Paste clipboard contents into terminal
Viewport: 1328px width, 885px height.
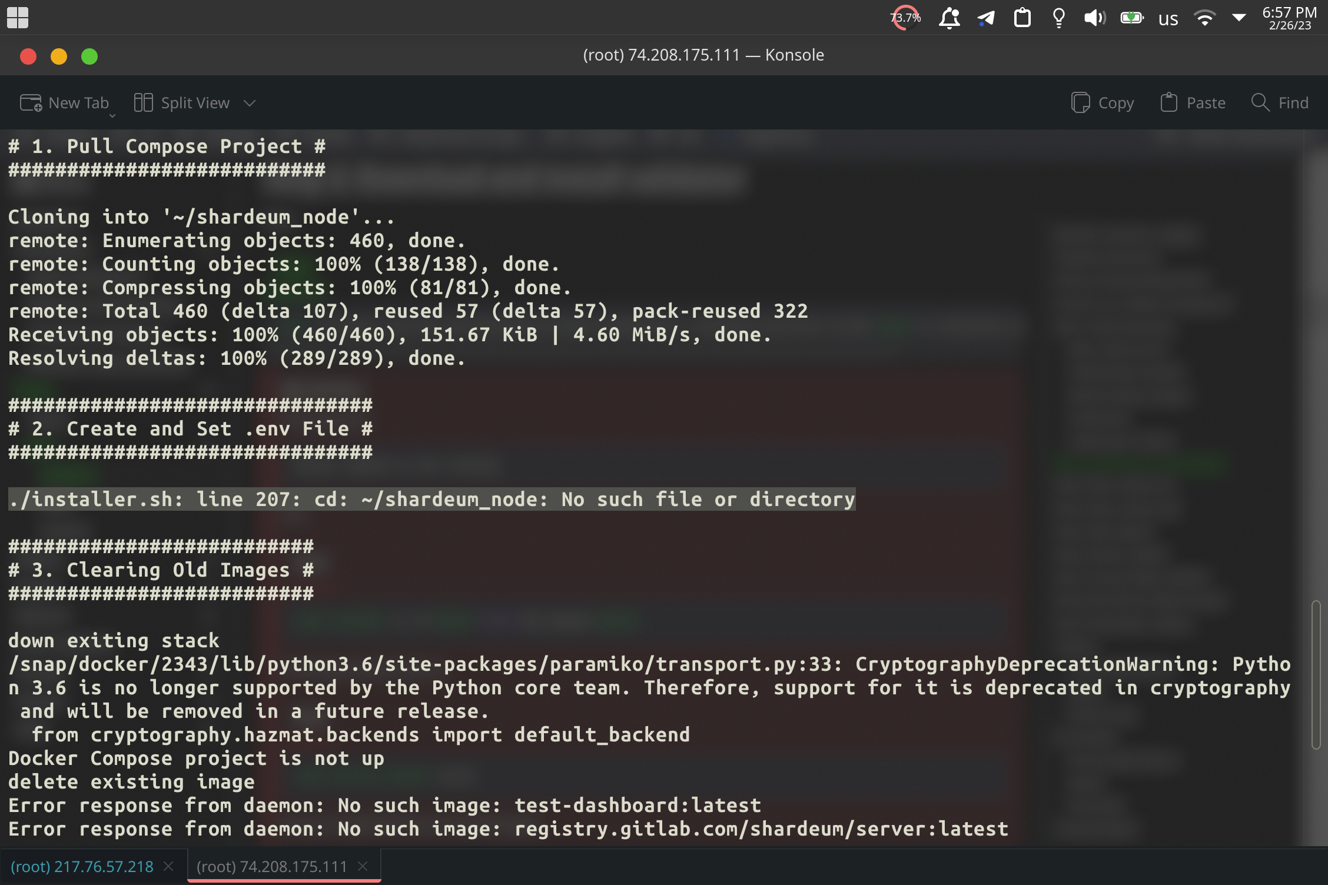click(x=1193, y=102)
